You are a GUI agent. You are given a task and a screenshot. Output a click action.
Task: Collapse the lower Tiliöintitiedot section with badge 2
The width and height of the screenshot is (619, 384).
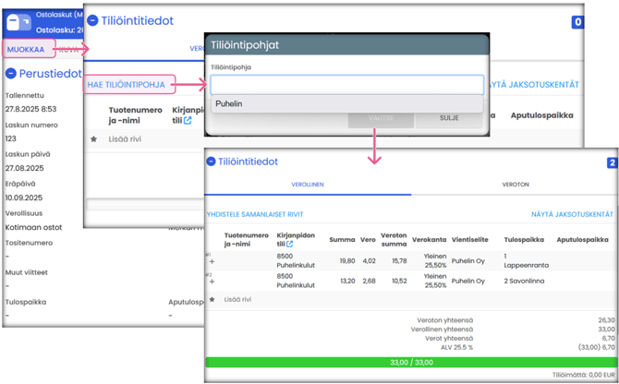point(211,162)
